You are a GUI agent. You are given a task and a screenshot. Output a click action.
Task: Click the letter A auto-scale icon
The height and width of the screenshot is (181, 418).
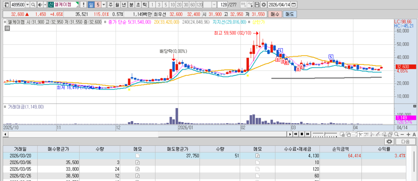coord(414,135)
